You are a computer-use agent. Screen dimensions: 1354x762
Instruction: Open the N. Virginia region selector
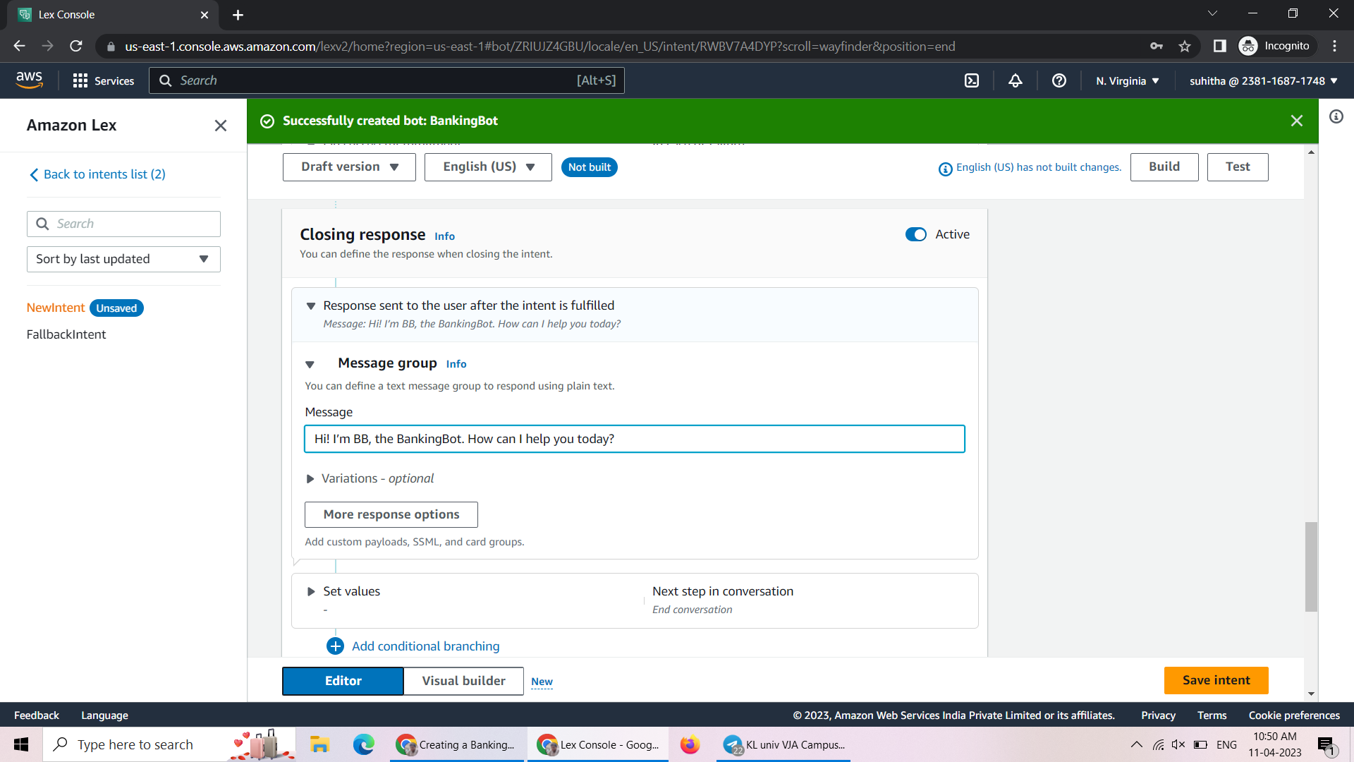coord(1126,80)
